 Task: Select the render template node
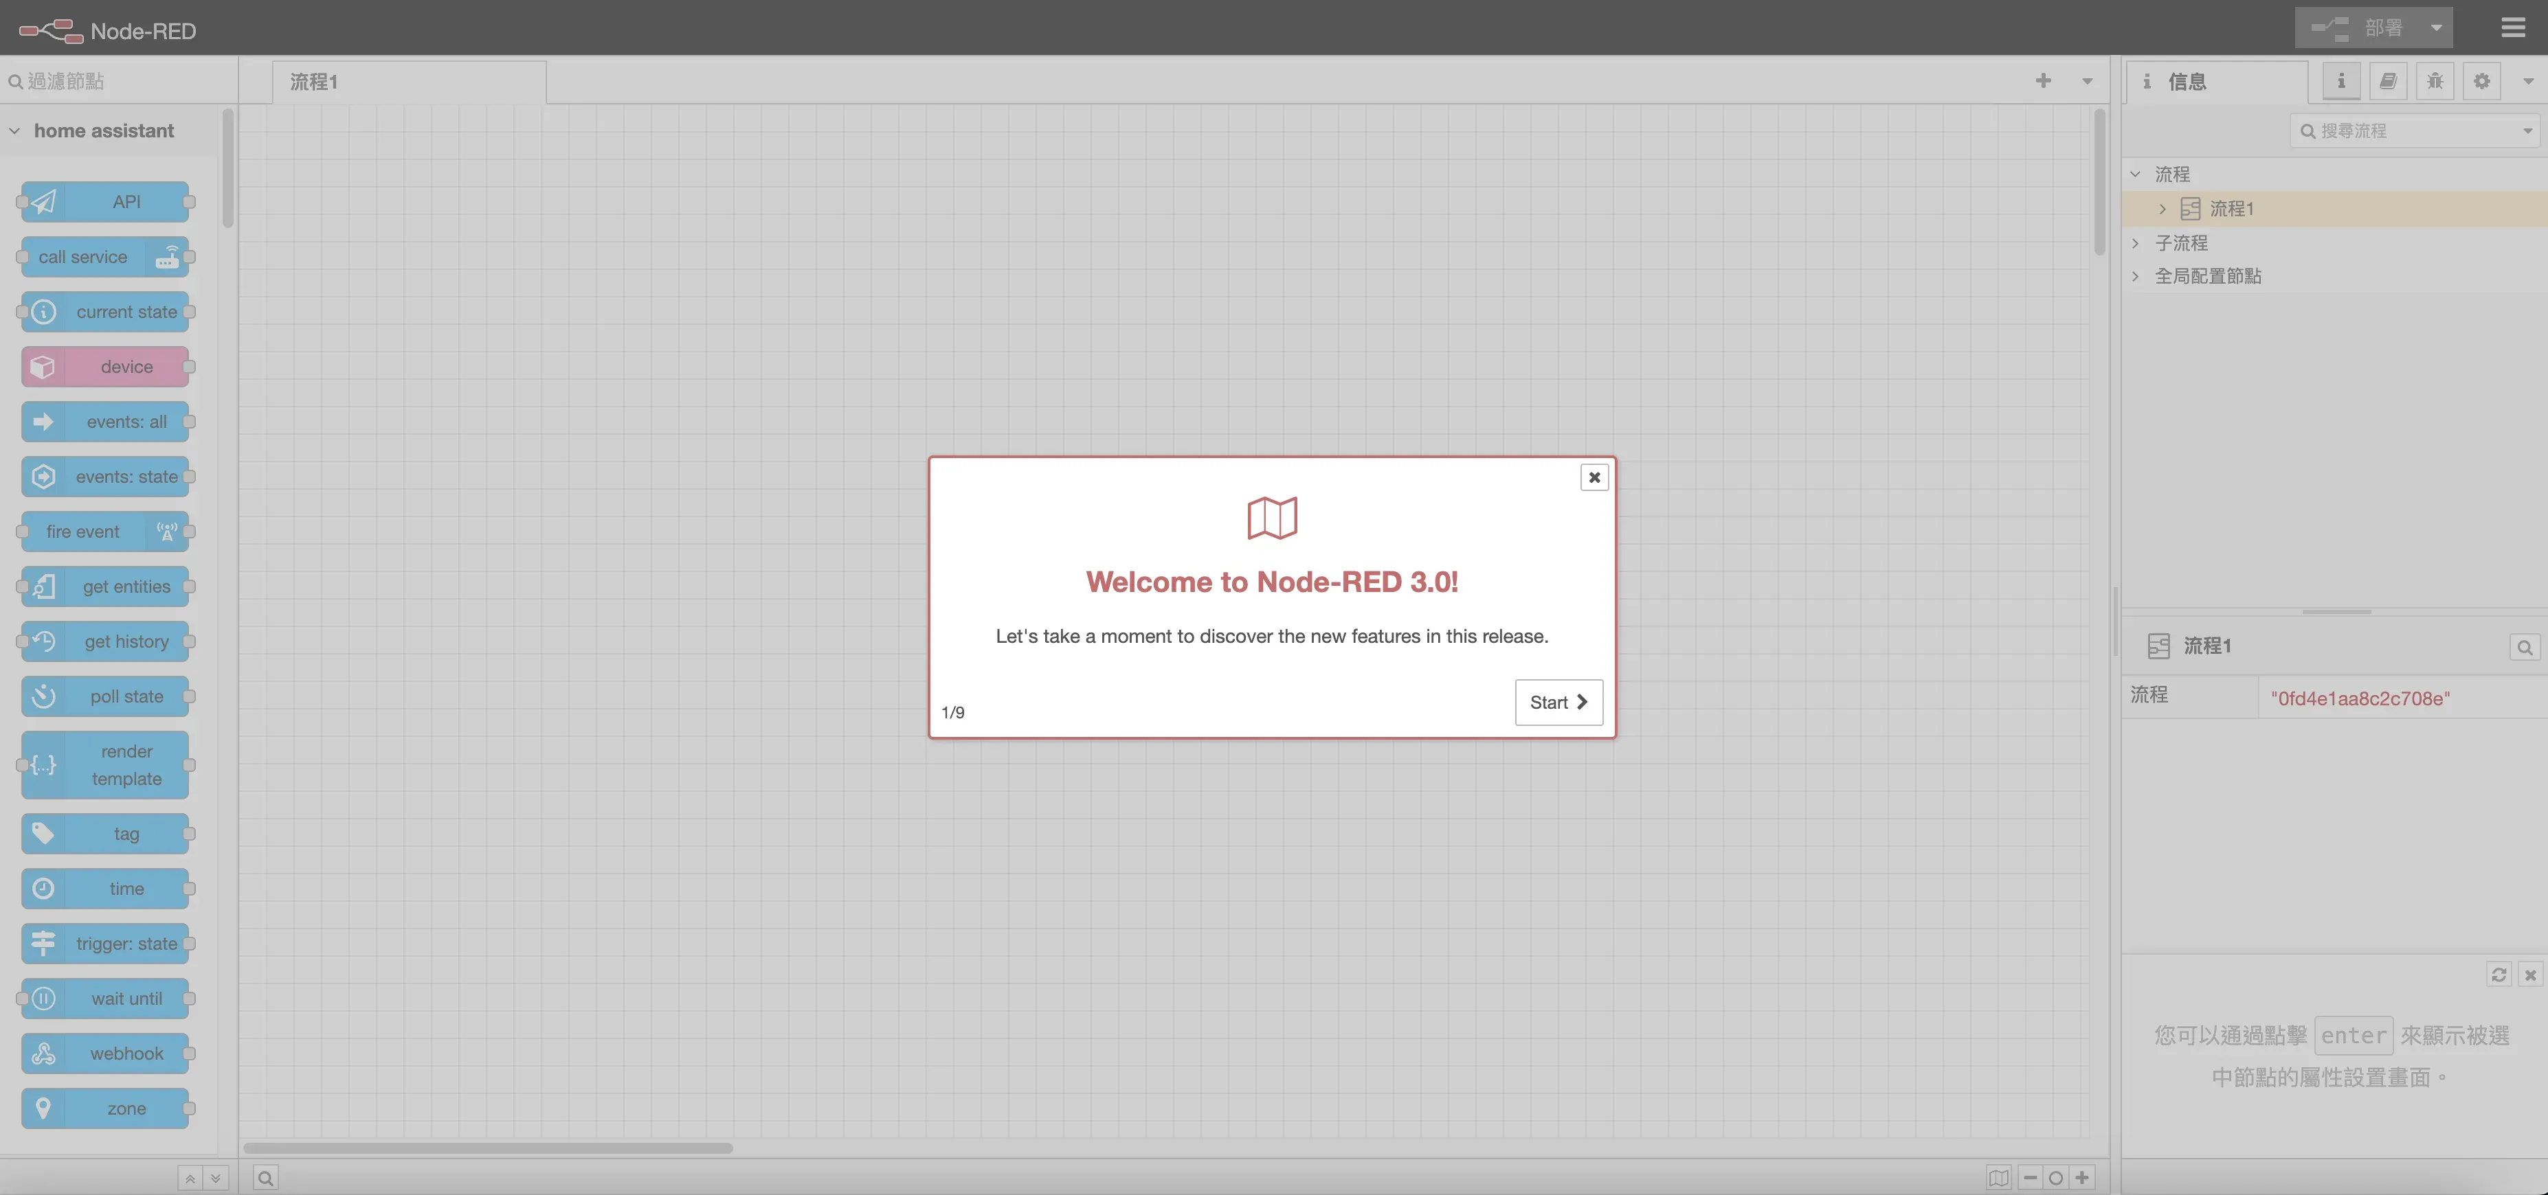[105, 765]
